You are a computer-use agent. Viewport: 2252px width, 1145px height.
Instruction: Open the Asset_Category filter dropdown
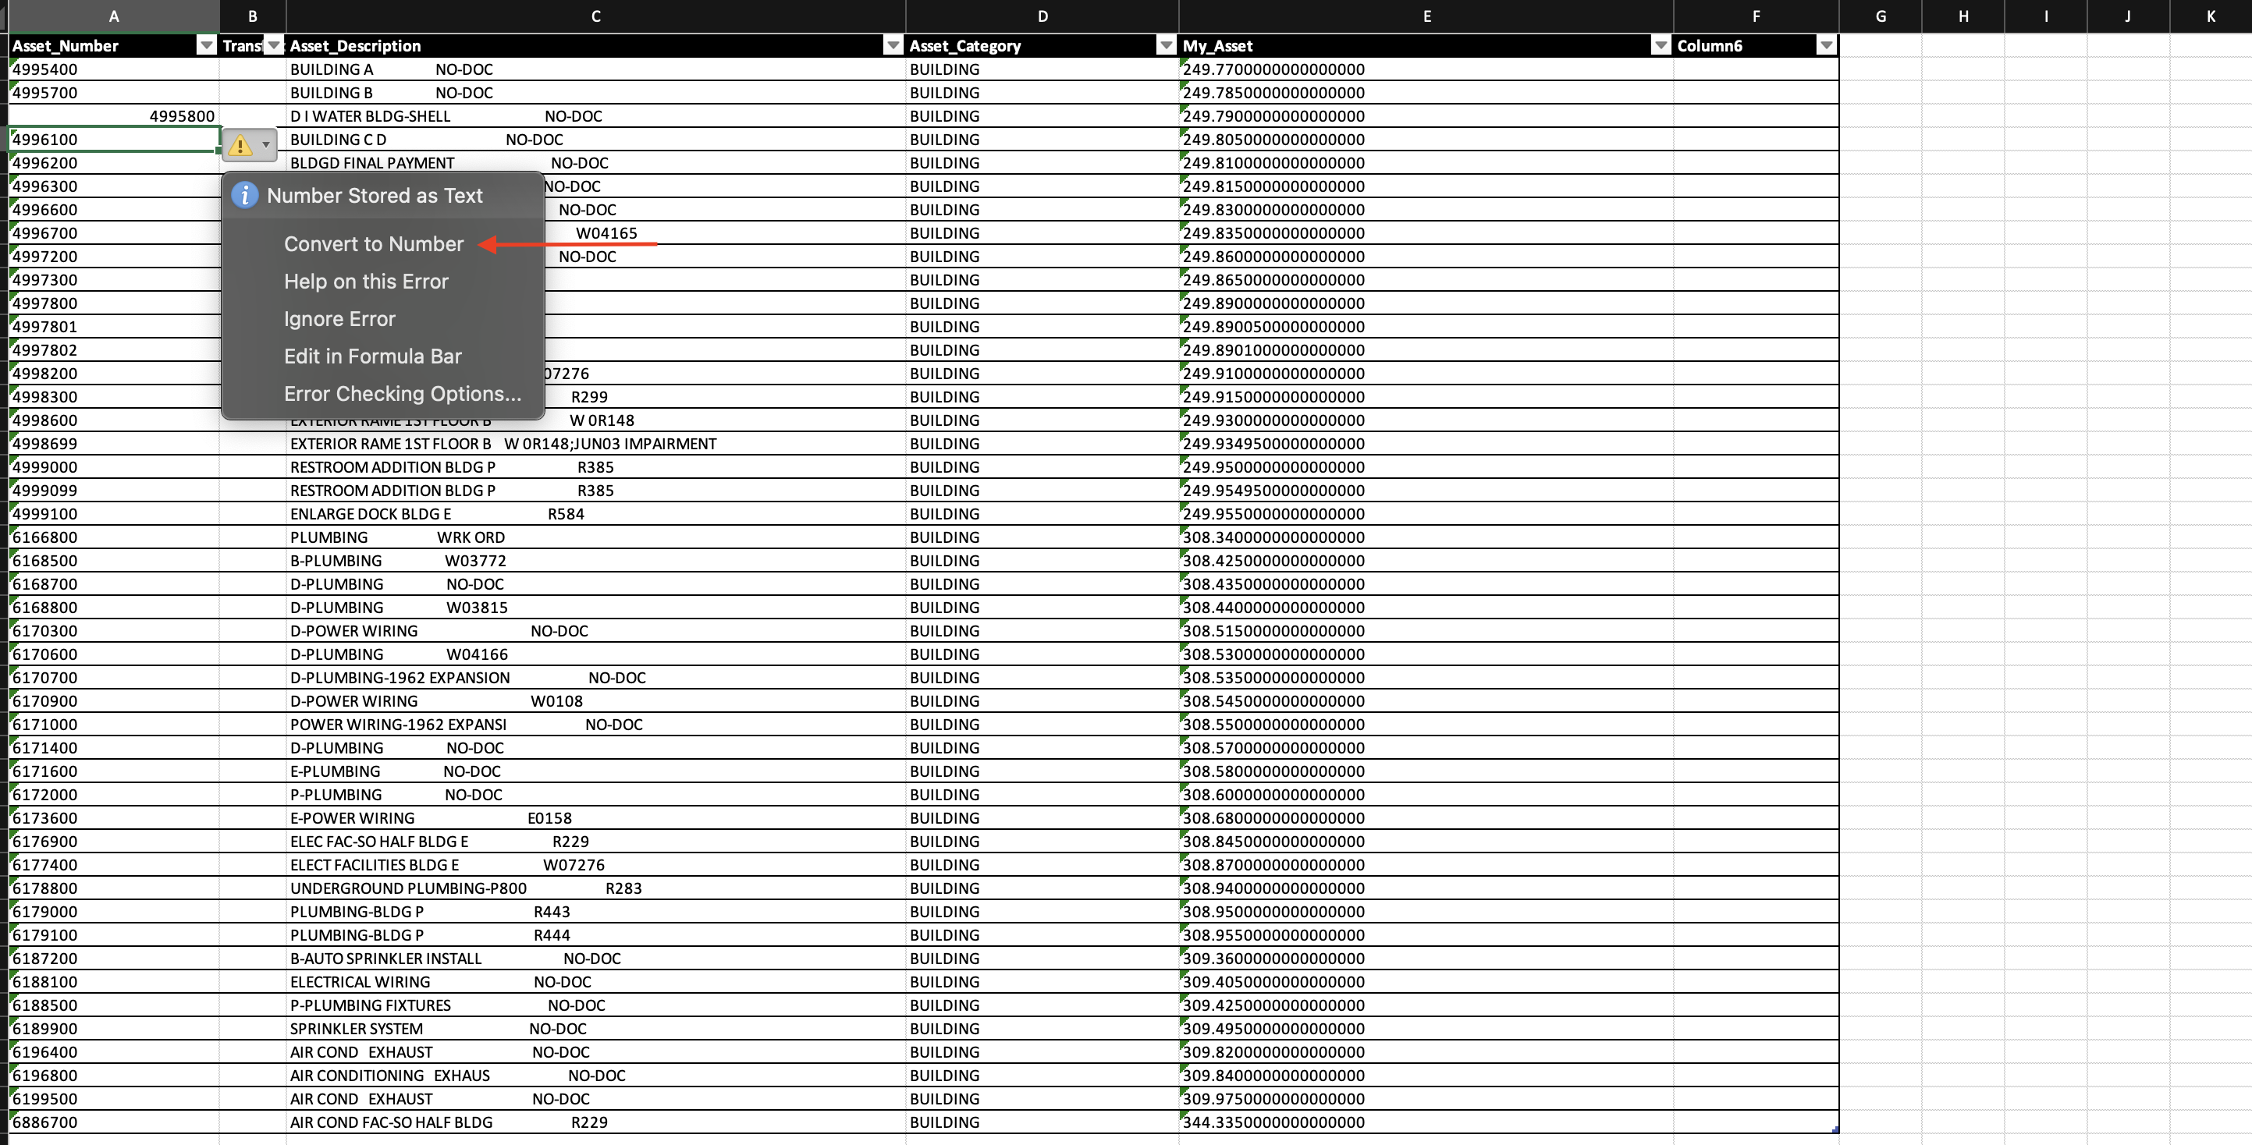point(1165,45)
